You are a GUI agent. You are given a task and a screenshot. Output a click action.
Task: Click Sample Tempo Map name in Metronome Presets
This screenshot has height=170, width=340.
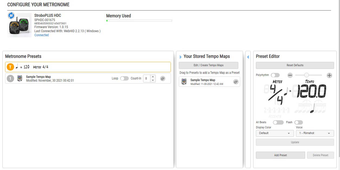click(x=38, y=77)
